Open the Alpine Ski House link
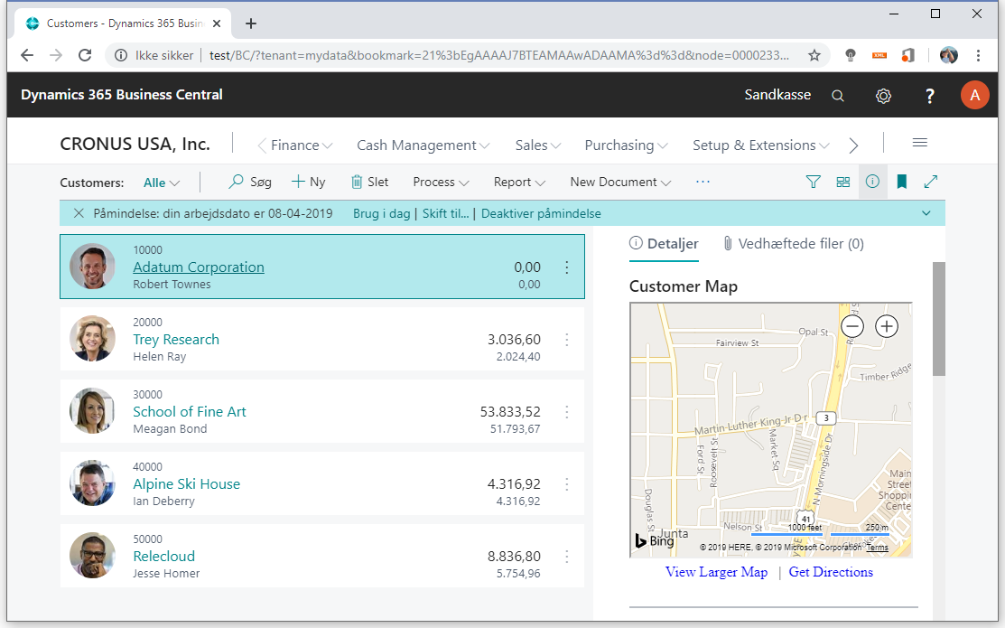This screenshot has width=1005, height=628. (187, 484)
